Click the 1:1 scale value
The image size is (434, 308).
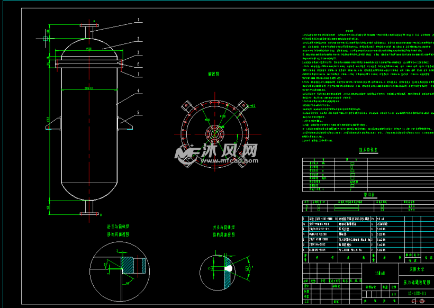coord(394,294)
